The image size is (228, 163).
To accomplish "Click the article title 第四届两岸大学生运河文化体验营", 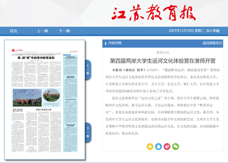I will click(x=162, y=61).
